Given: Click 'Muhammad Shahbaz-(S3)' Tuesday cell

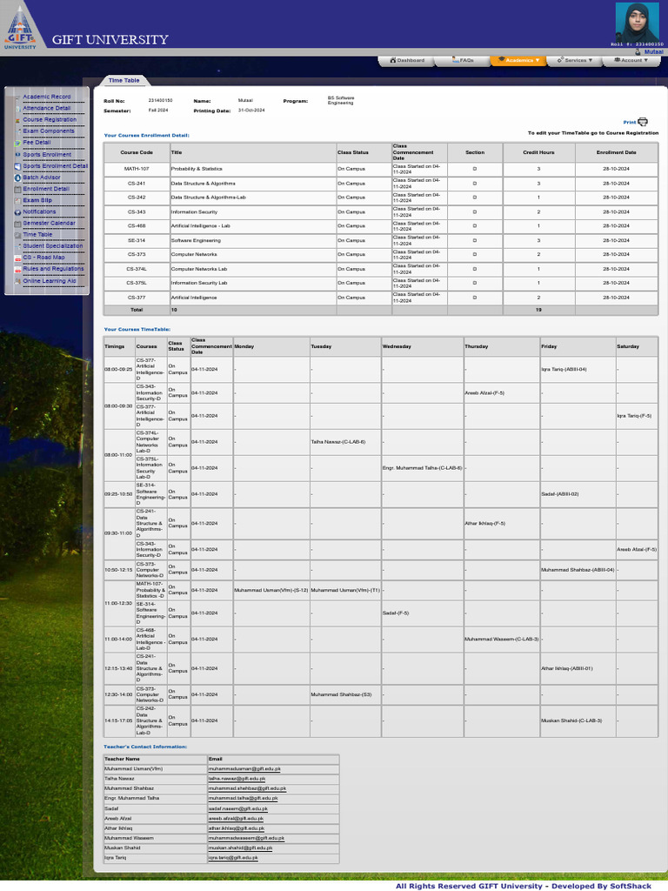Looking at the screenshot, I should click(x=344, y=694).
